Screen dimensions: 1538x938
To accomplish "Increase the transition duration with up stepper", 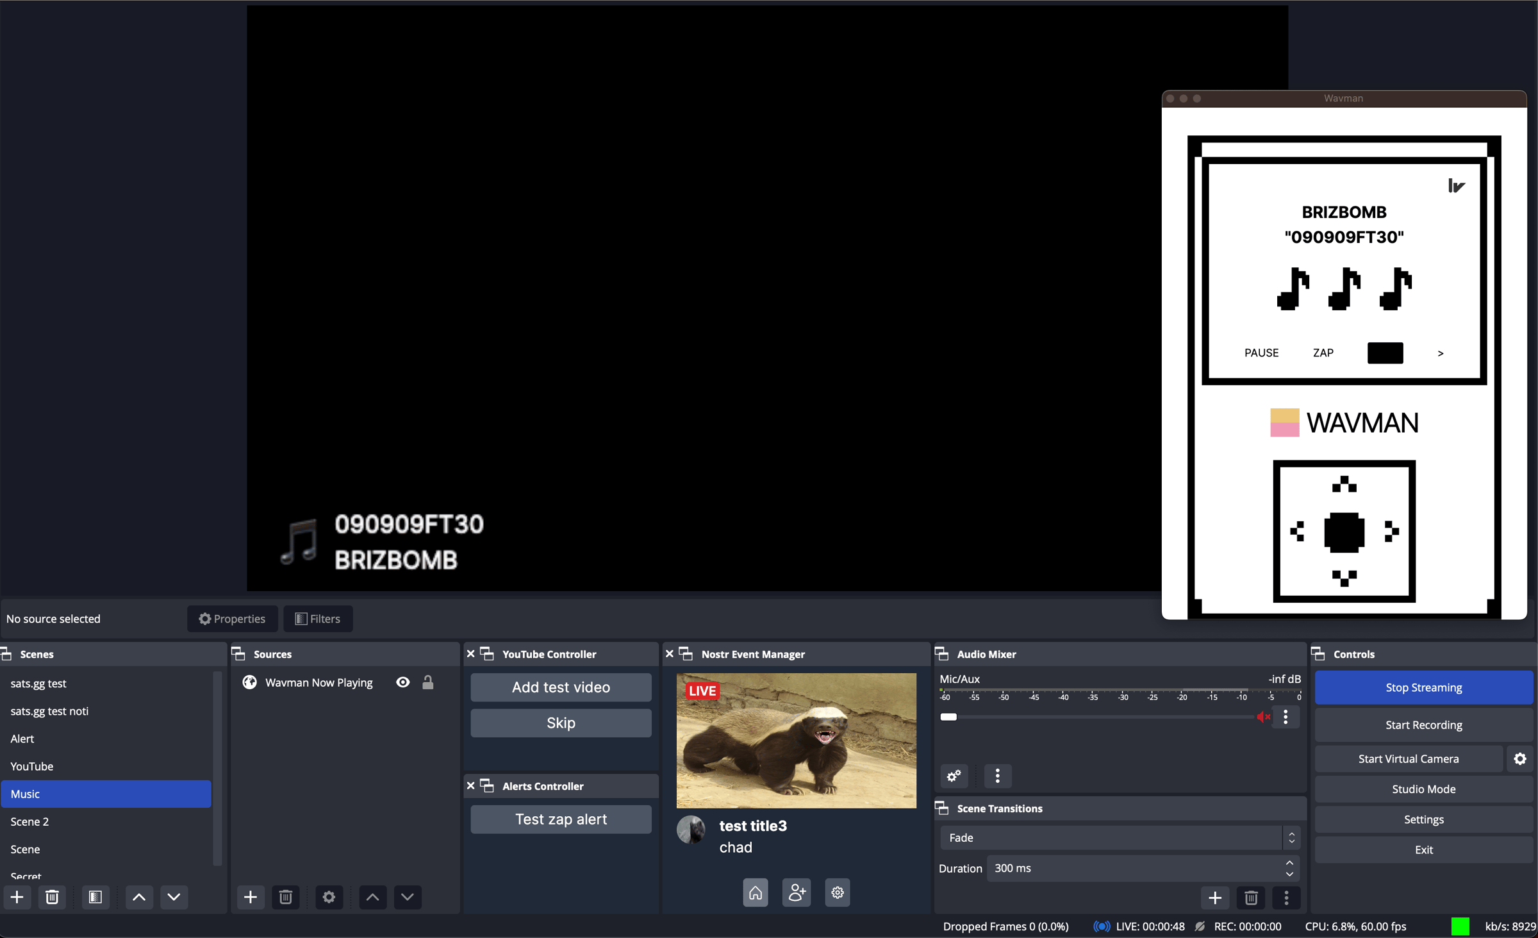I will 1289,863.
